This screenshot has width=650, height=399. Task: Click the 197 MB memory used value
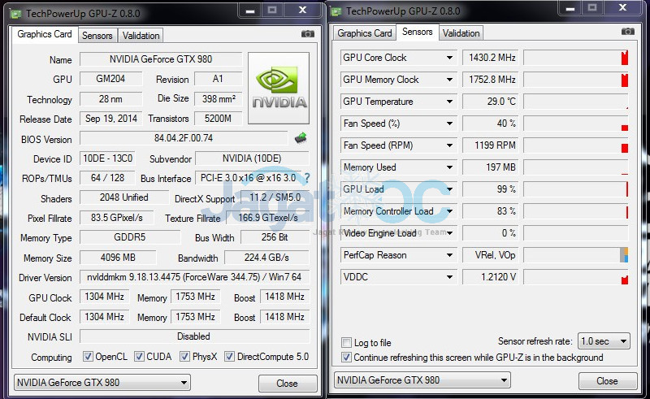pyautogui.click(x=490, y=167)
